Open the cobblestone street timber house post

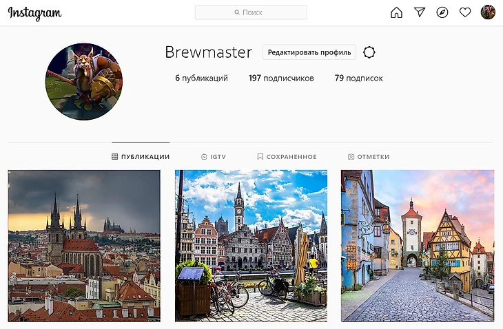[x=418, y=246]
